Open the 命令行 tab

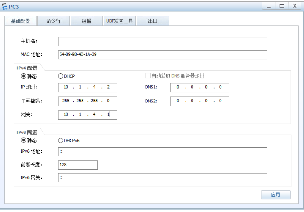point(54,21)
